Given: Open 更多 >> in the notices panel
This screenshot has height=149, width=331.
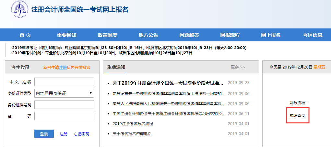Looking at the screenshot, I should click(x=238, y=67).
